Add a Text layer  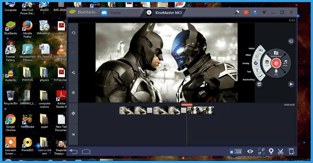point(257,70)
